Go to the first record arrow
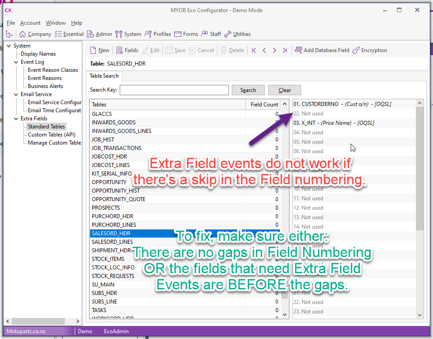Viewport: 433px width, 339px height. point(254,50)
